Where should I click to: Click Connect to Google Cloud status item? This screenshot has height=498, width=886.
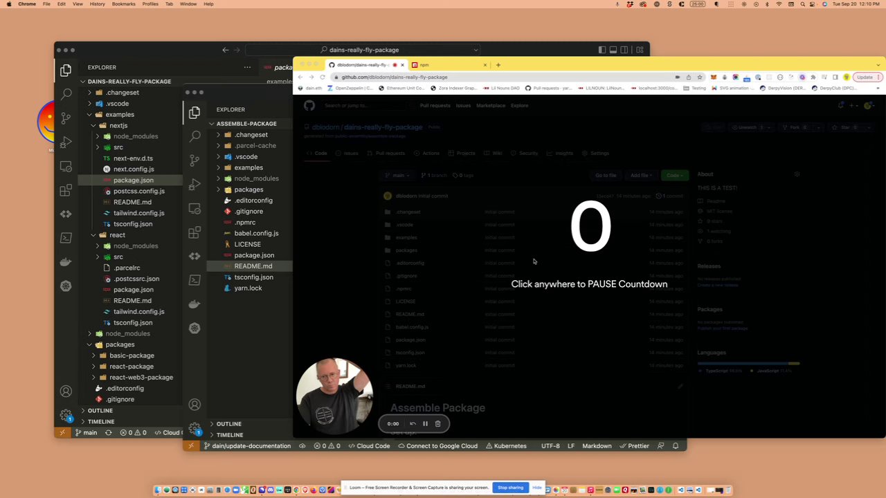[439, 446]
